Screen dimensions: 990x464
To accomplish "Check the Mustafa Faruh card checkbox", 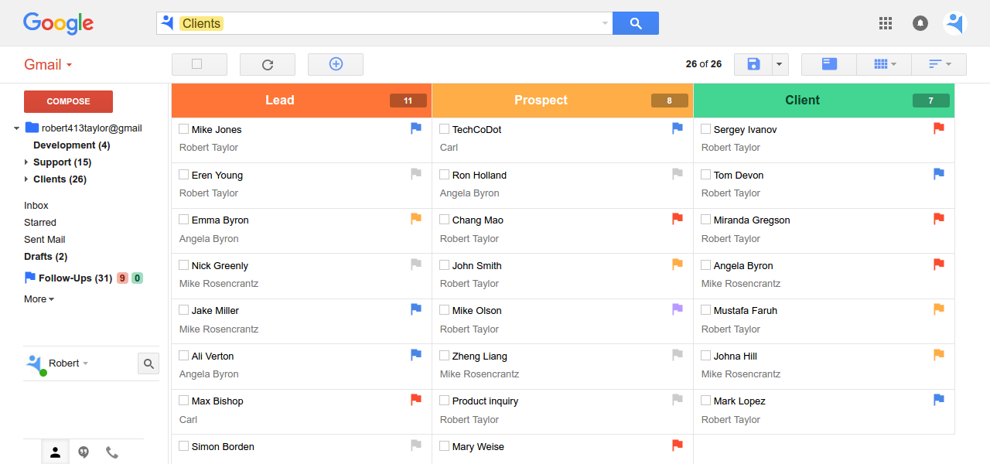I will 706,310.
